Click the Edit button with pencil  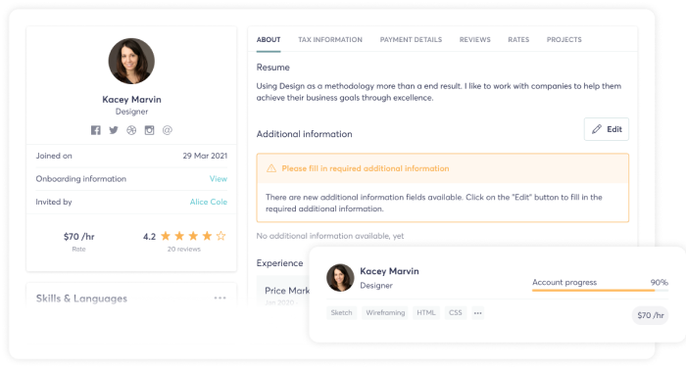607,129
